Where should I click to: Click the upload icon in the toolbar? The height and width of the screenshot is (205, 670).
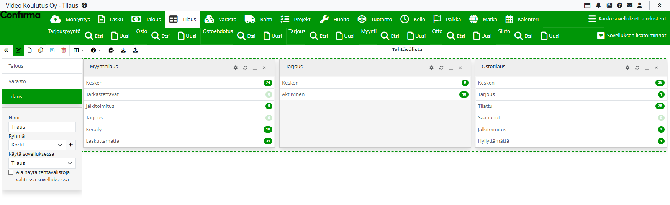pyautogui.click(x=135, y=50)
